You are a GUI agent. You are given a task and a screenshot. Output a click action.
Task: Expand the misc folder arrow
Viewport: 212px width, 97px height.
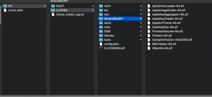click(x=141, y=27)
